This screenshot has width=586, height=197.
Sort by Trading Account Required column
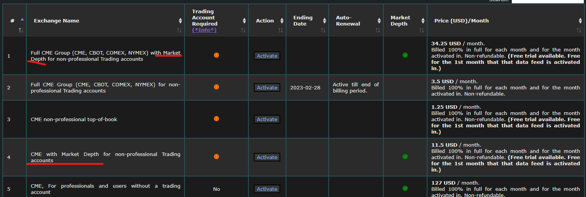(217, 21)
